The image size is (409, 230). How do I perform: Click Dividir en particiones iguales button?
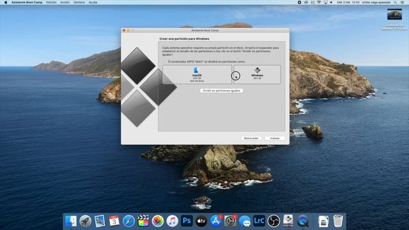pos(222,91)
